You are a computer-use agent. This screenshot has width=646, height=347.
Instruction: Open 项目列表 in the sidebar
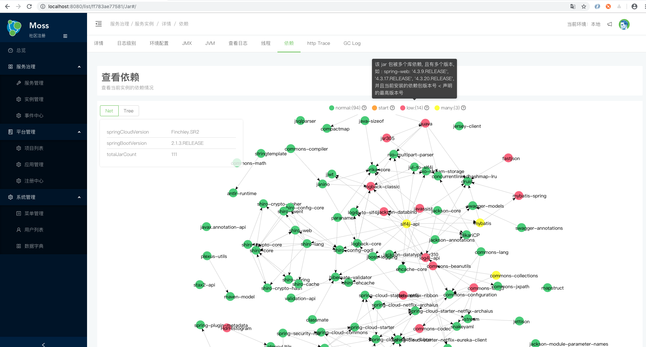(44, 148)
